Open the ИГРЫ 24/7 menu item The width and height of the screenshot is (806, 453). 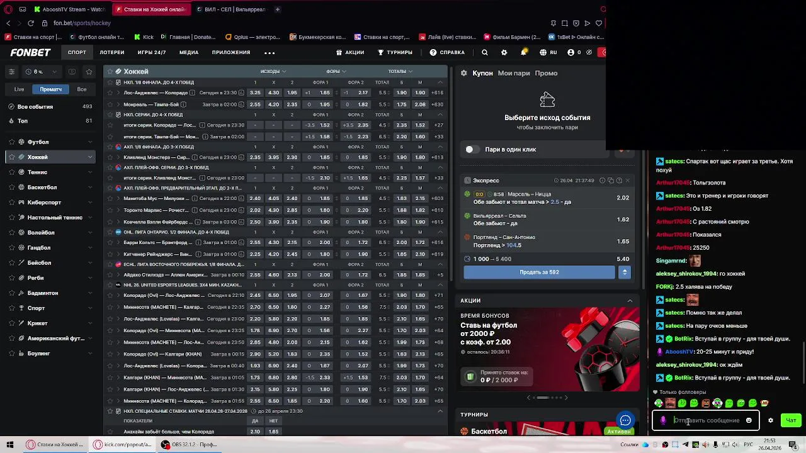[152, 52]
